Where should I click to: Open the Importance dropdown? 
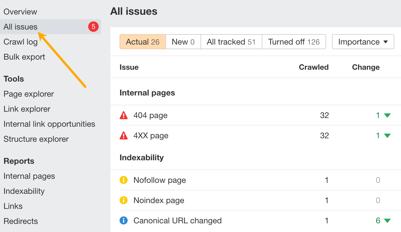point(363,42)
